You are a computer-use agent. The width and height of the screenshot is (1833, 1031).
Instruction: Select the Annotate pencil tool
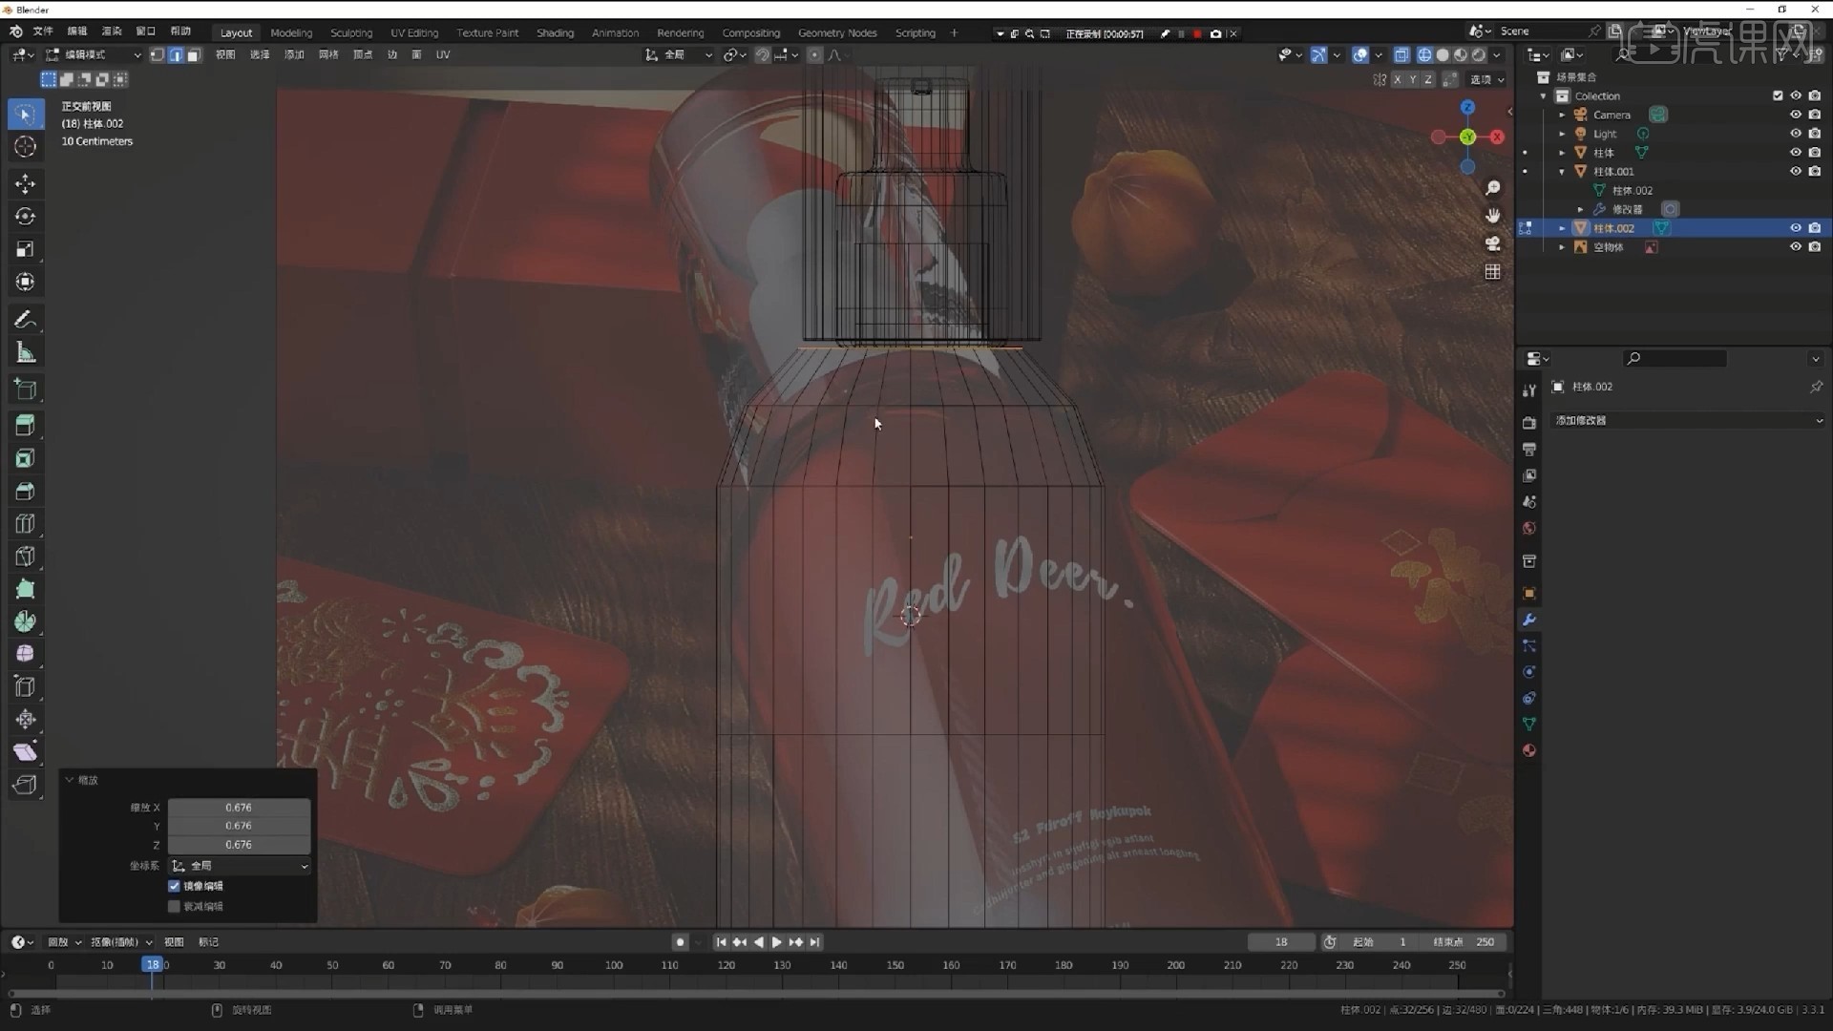(26, 320)
